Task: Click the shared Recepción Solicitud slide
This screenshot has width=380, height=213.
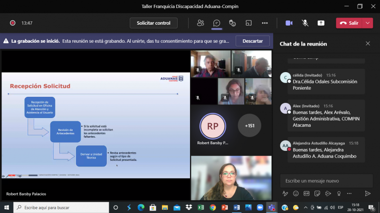Action: [x=96, y=125]
